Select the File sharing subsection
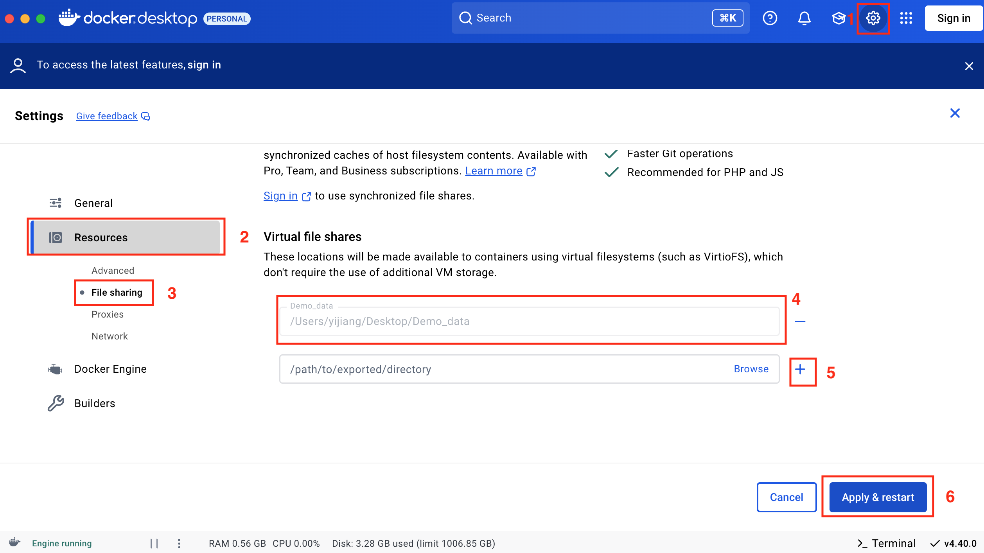Image resolution: width=984 pixels, height=553 pixels. tap(117, 292)
